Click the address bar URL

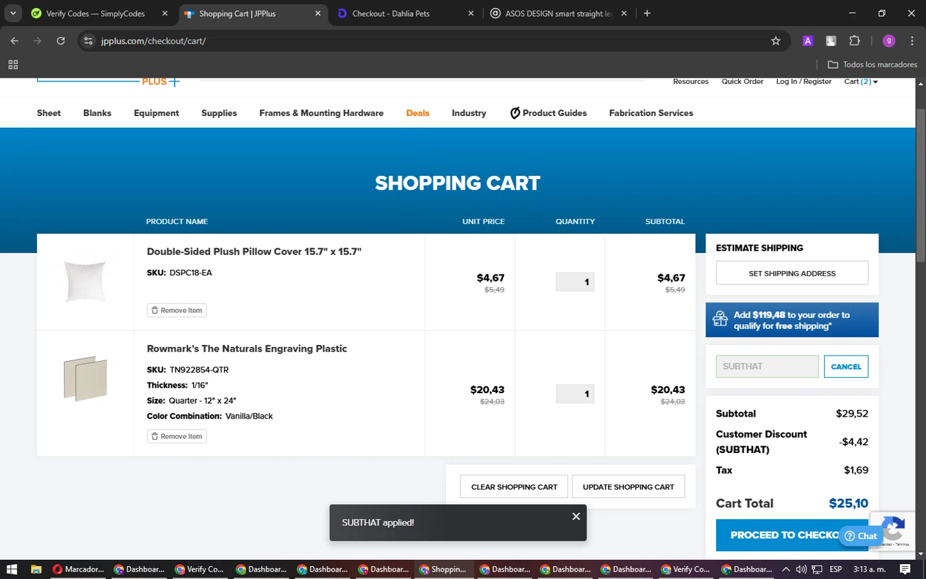[x=153, y=41]
